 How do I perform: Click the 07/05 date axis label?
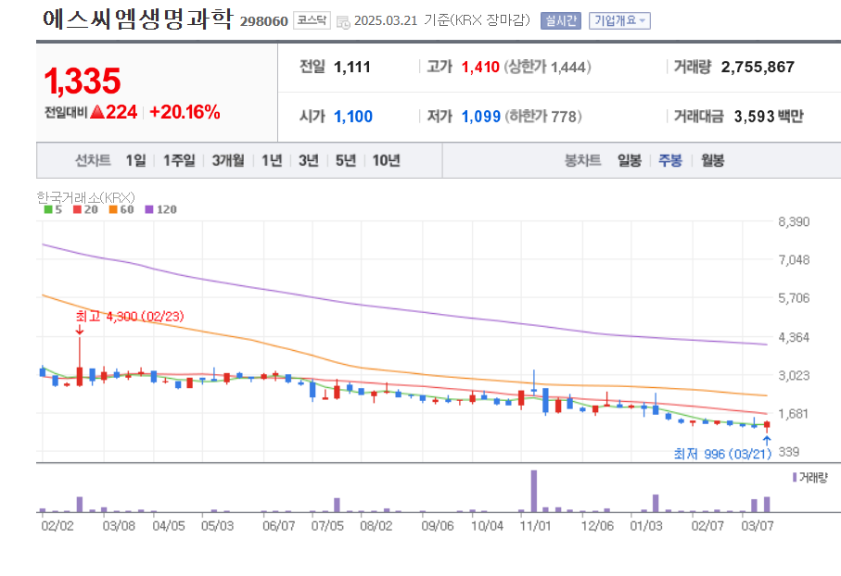click(327, 526)
